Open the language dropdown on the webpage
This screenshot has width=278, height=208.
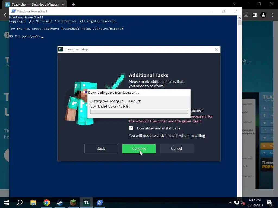(x=247, y=61)
